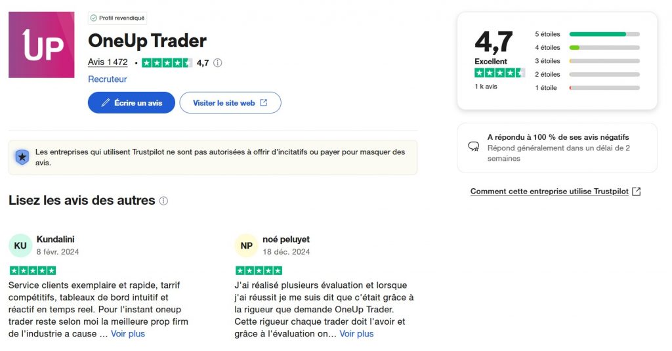
Task: Click the KU avatar of Kundalini
Action: tap(20, 245)
